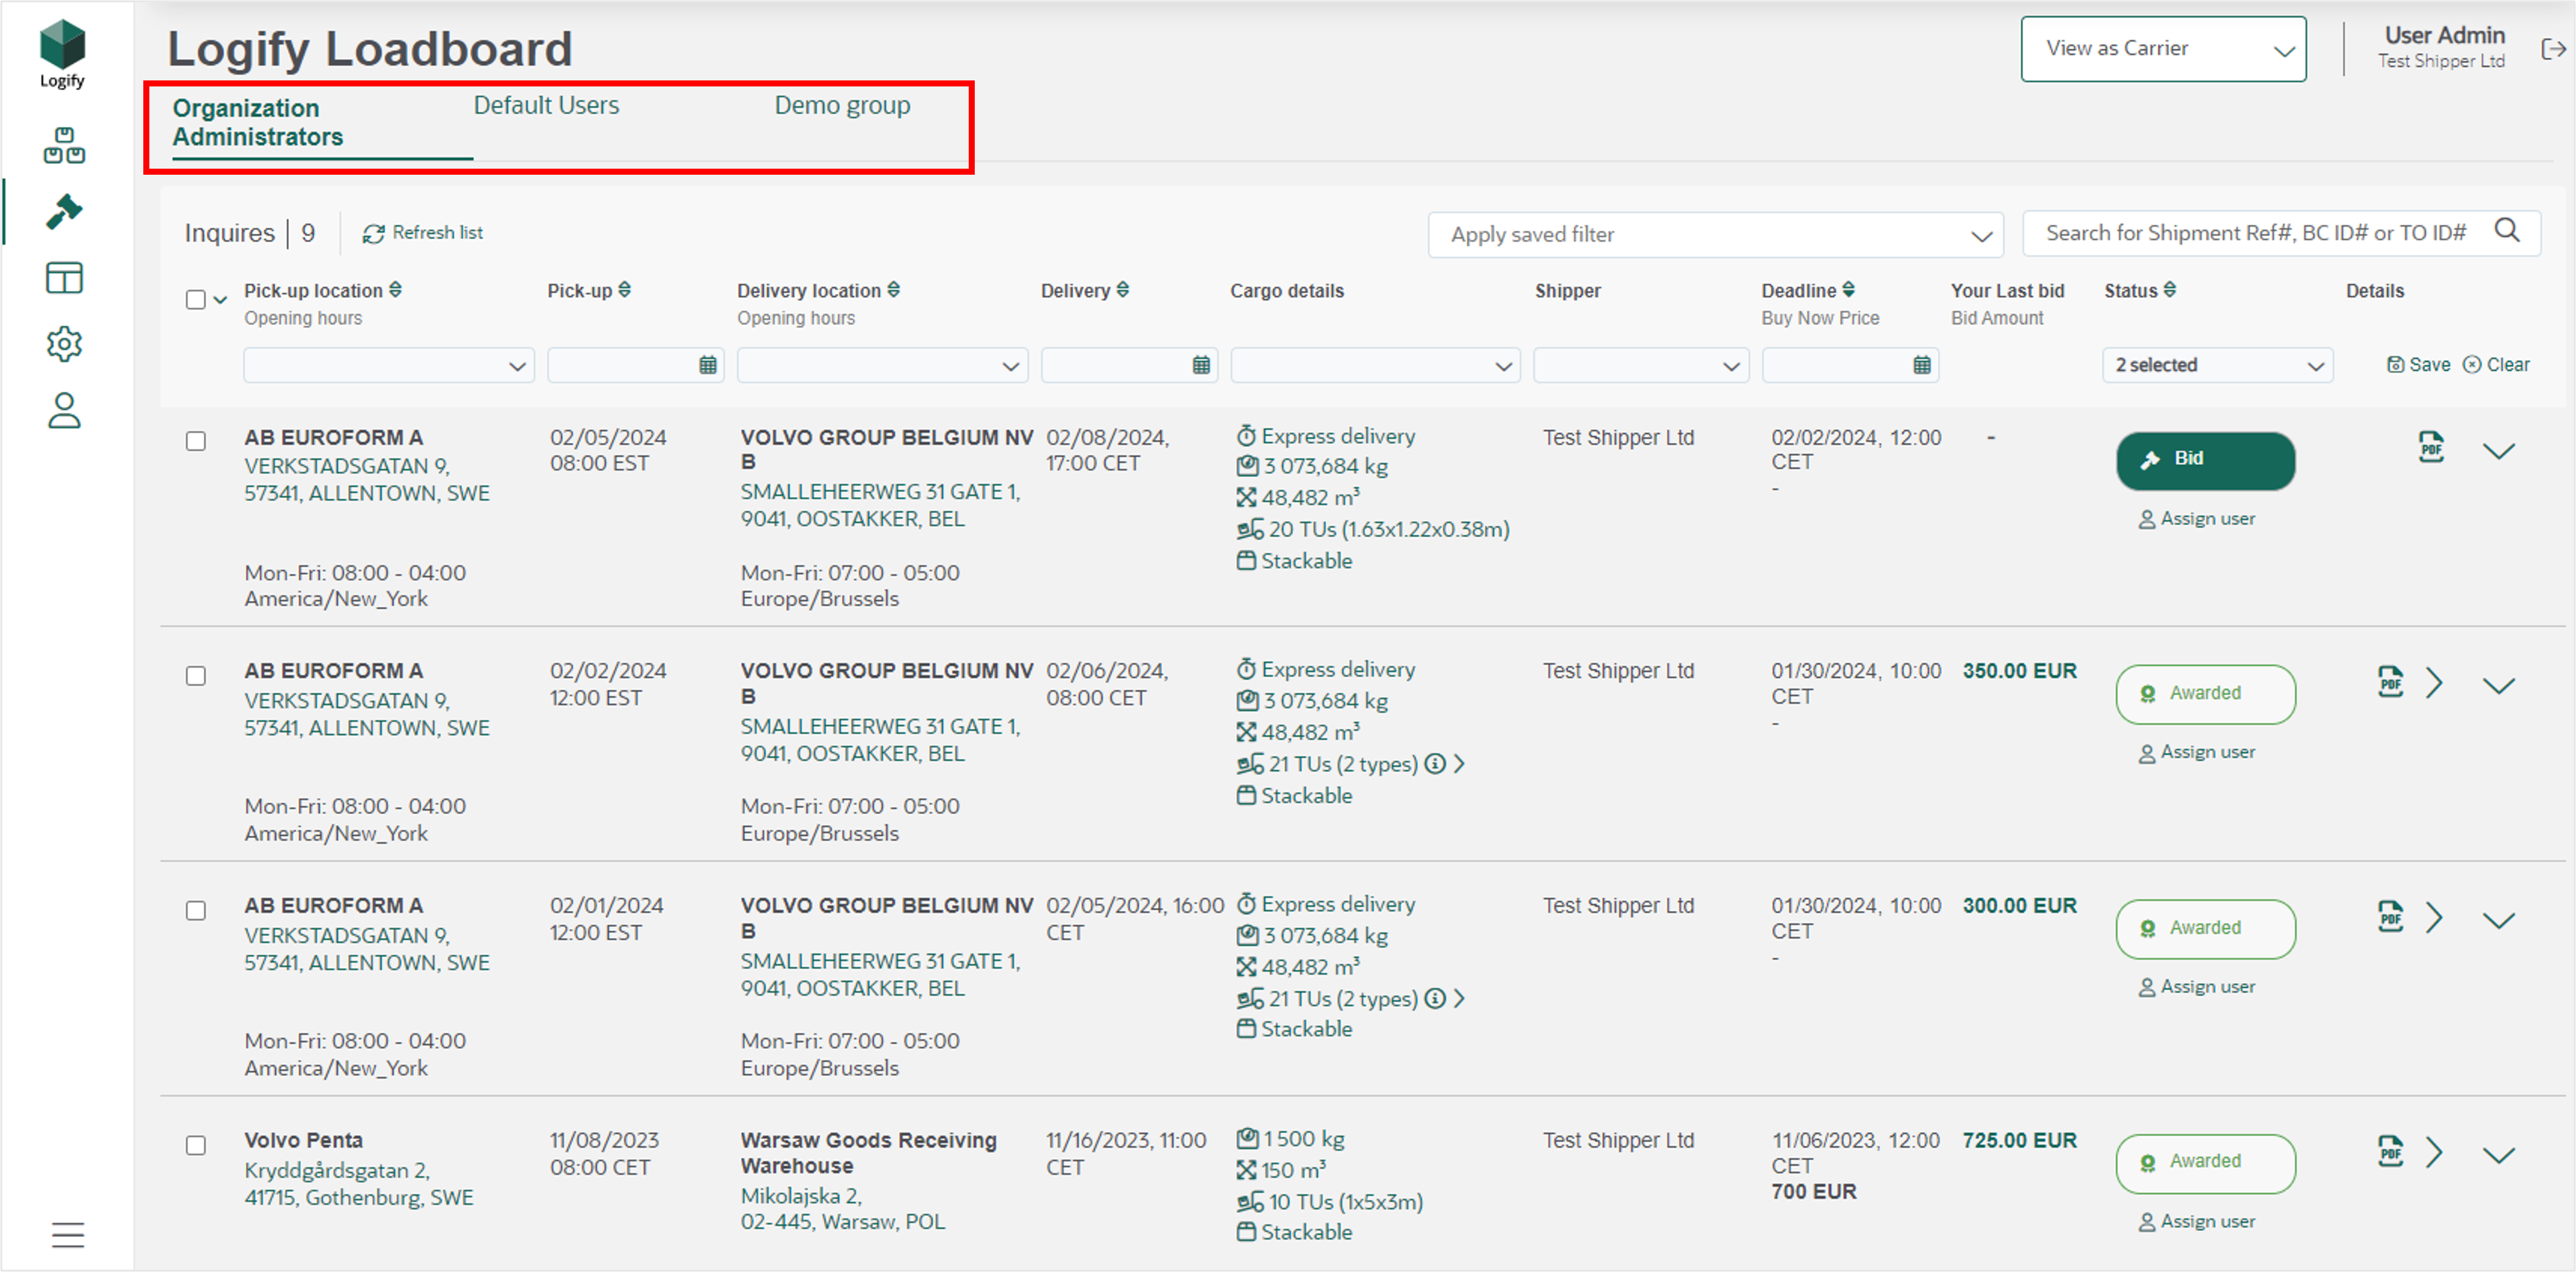Open the View as Carrier dropdown

pos(2163,49)
